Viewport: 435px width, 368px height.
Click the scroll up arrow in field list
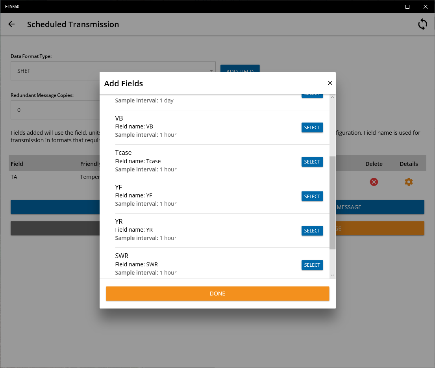(332, 97)
